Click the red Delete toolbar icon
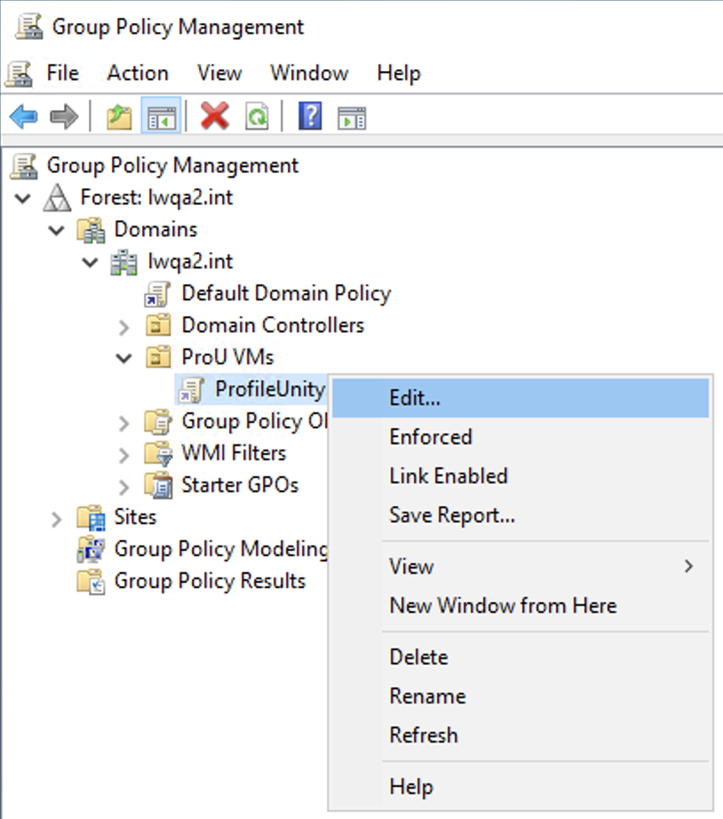 point(214,116)
